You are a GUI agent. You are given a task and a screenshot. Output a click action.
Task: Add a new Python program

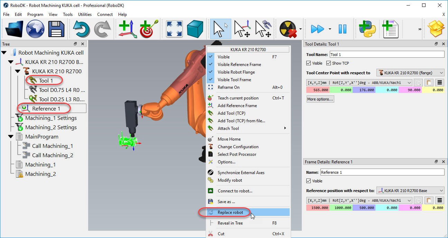coord(367,29)
